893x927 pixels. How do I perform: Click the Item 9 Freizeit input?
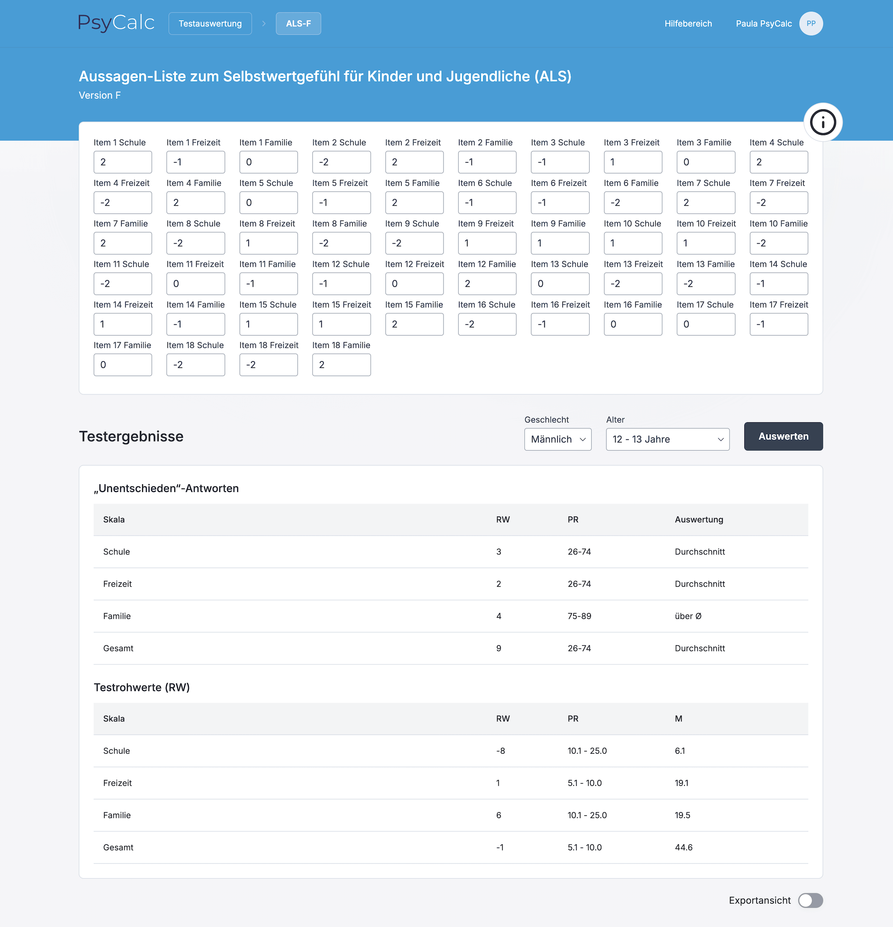pos(487,244)
